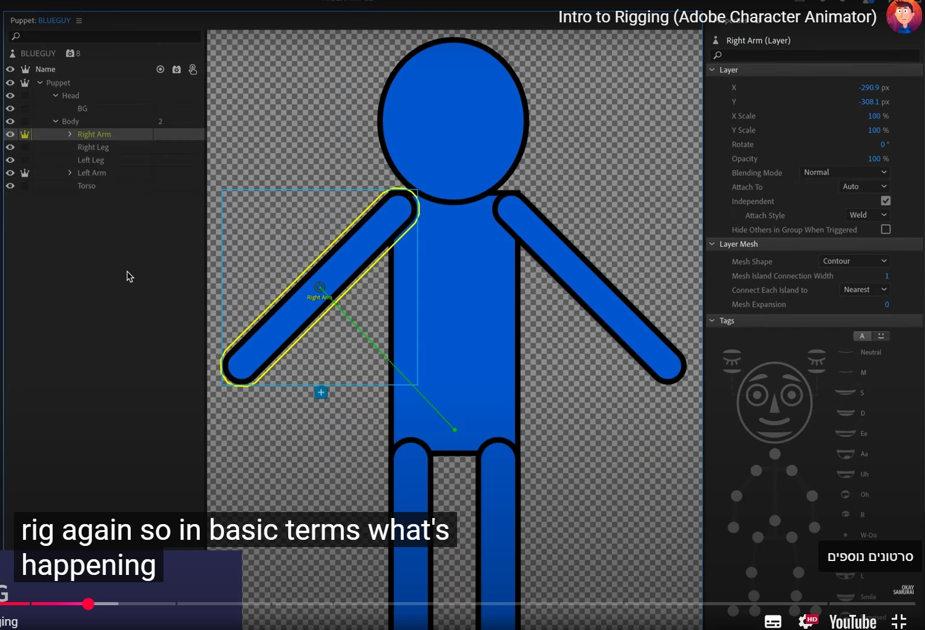Click the Opacity value 100
Screen dimensions: 925x630
(x=874, y=159)
